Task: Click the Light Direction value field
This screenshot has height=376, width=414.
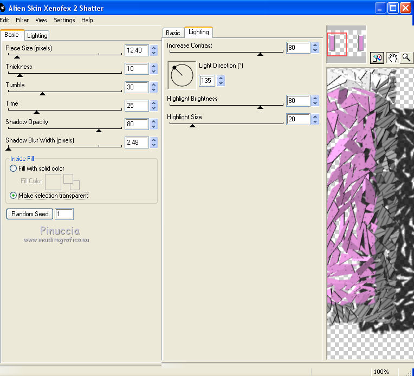Action: (207, 81)
